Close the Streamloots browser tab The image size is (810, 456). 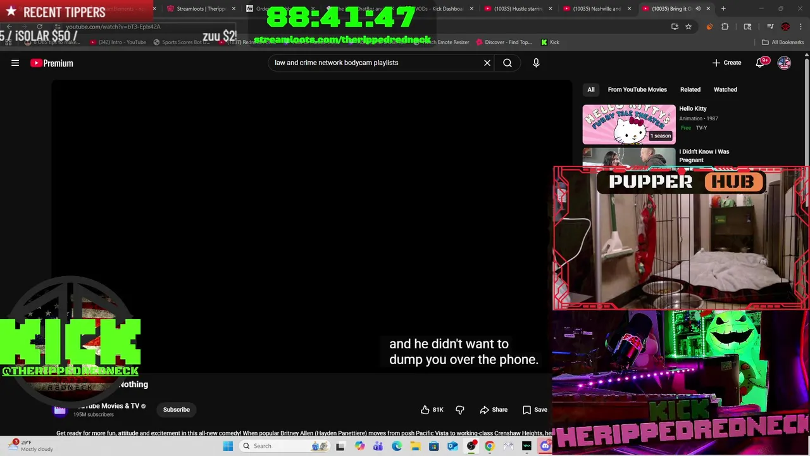pyautogui.click(x=234, y=9)
